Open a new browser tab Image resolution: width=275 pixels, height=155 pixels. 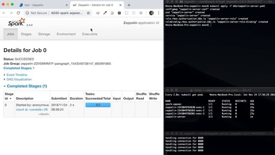tap(129, 5)
